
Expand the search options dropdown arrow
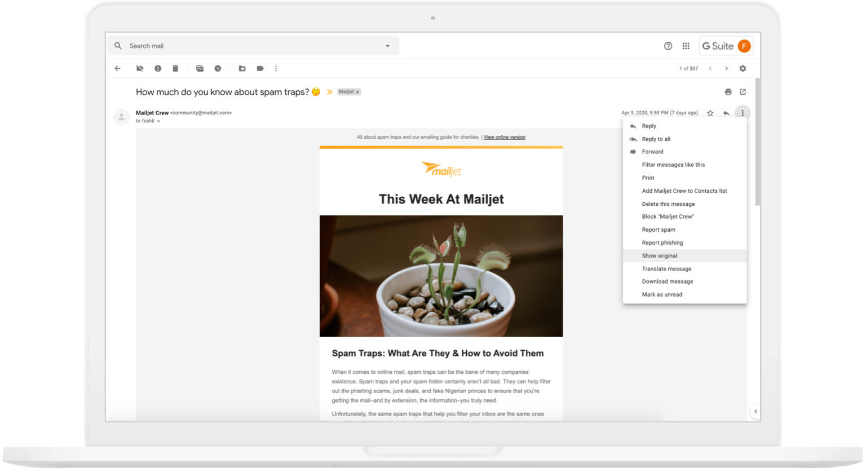(387, 46)
